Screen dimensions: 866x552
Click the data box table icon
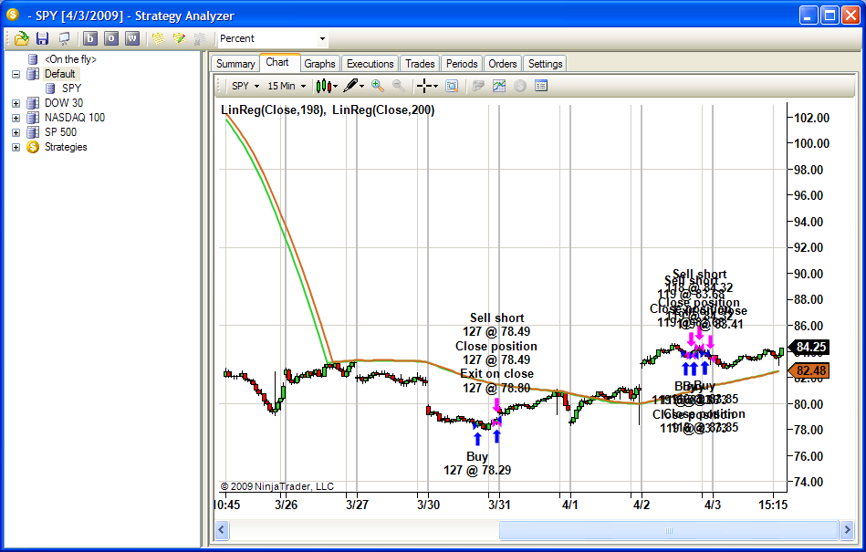pos(541,86)
